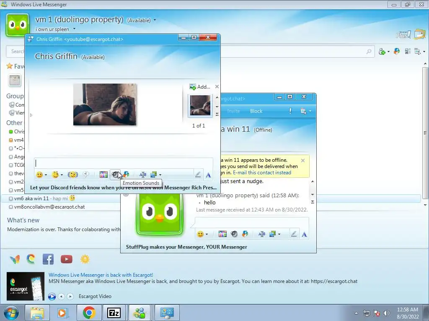Dismiss the yellow offline notice in vm6 chat
This screenshot has width=429, height=321.
tap(303, 160)
